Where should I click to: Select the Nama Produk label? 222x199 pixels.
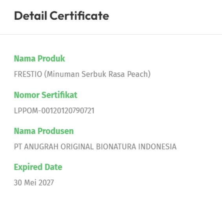39,58
